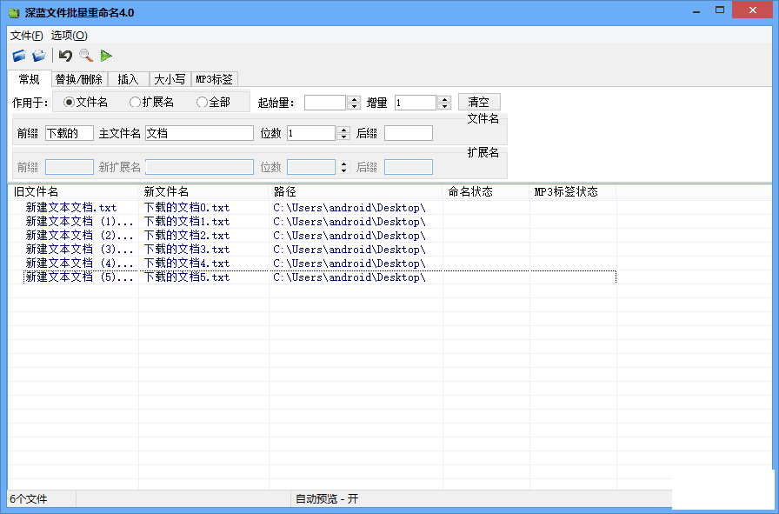Click new name 下载的文档3.txt
This screenshot has width=779, height=514.
coord(187,249)
